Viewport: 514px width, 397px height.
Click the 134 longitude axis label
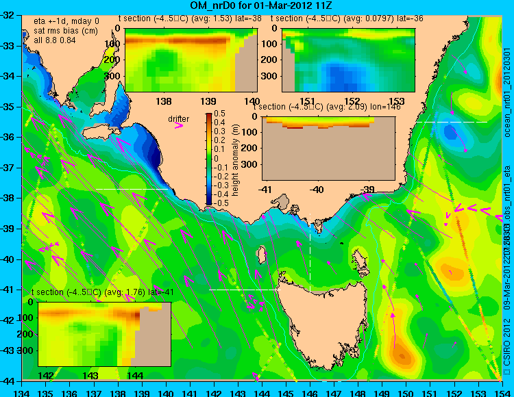click(x=22, y=393)
